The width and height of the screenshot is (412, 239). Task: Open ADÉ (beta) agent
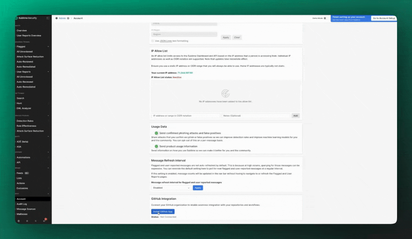22,142
